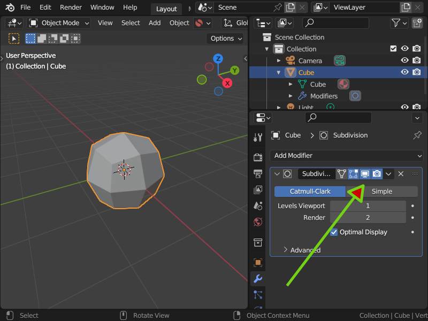This screenshot has width=428, height=321.
Task: Collapse the Subdivision modifier panel
Action: click(x=277, y=174)
